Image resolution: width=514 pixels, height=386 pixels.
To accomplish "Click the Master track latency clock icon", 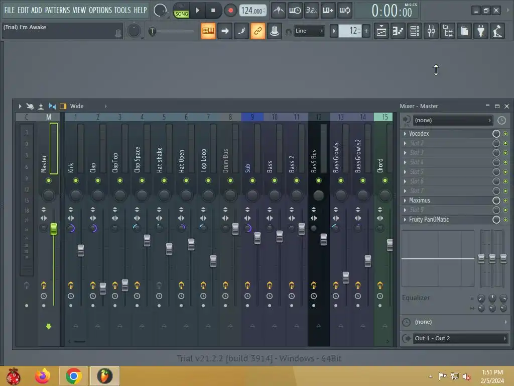I will pos(44,296).
